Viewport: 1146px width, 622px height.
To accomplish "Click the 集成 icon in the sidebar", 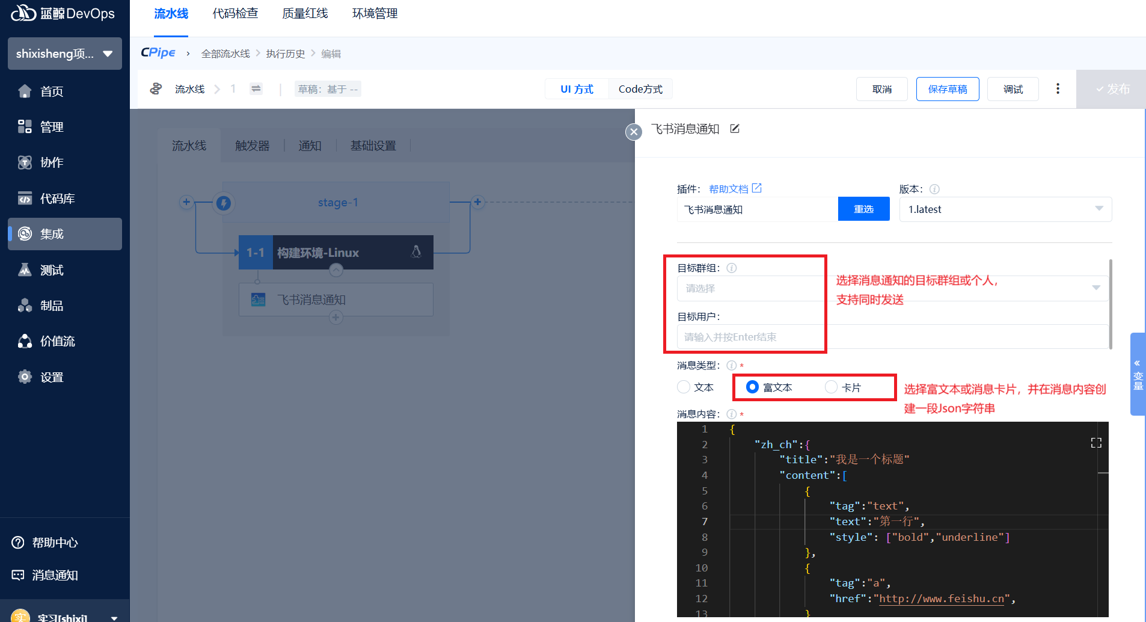I will [x=25, y=234].
